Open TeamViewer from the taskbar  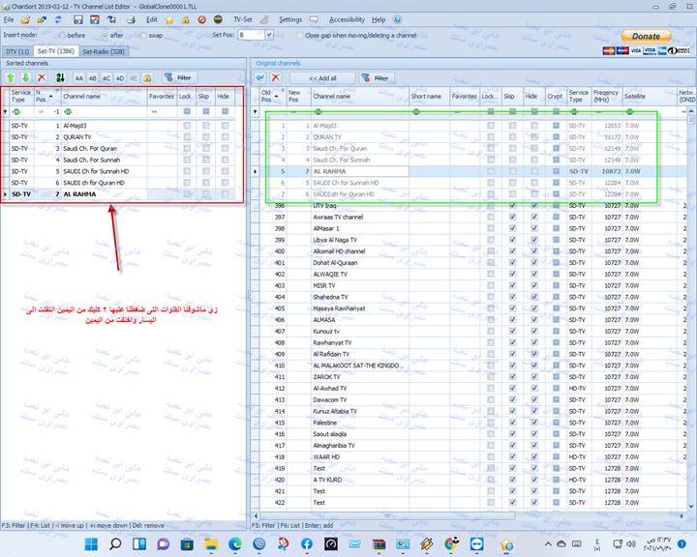coord(477,543)
